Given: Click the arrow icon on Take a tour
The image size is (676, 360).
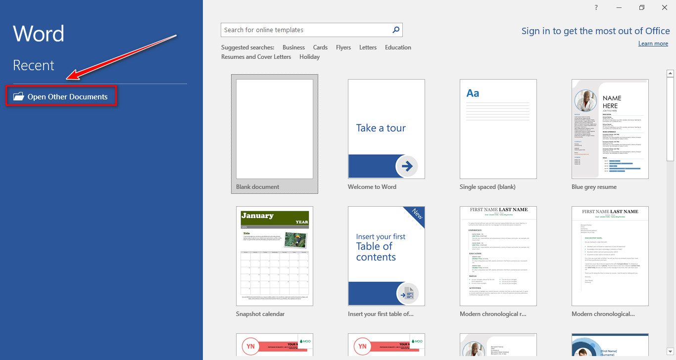Looking at the screenshot, I should 407,167.
